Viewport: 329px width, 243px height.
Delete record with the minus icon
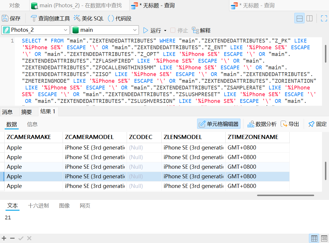[x=13, y=238]
